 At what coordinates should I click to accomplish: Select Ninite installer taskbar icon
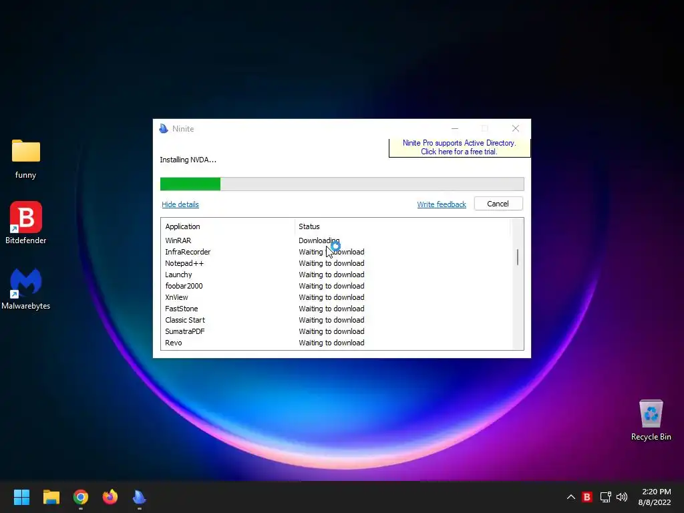coord(139,497)
